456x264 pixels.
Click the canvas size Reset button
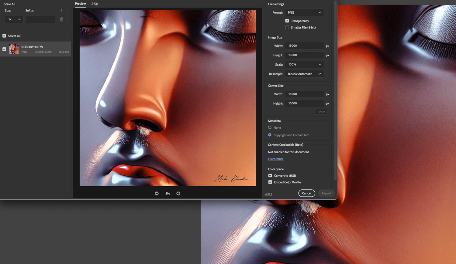(321, 112)
